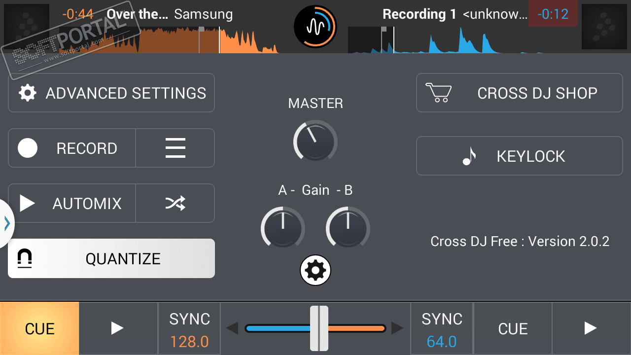Select the "Recording 1" track title on deck B
This screenshot has width=631, height=355.
point(420,14)
